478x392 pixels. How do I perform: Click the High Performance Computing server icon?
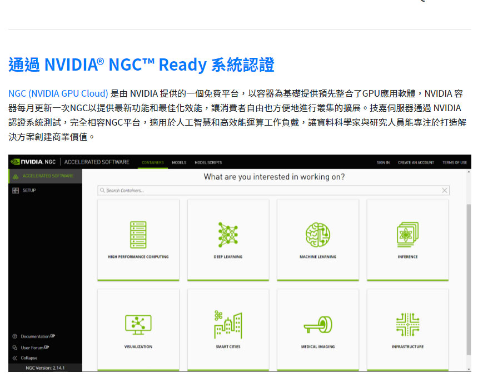pyautogui.click(x=138, y=235)
